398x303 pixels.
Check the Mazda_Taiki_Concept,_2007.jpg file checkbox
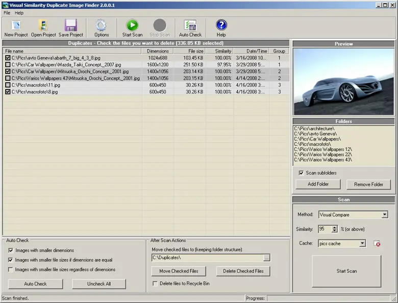pyautogui.click(x=8, y=64)
